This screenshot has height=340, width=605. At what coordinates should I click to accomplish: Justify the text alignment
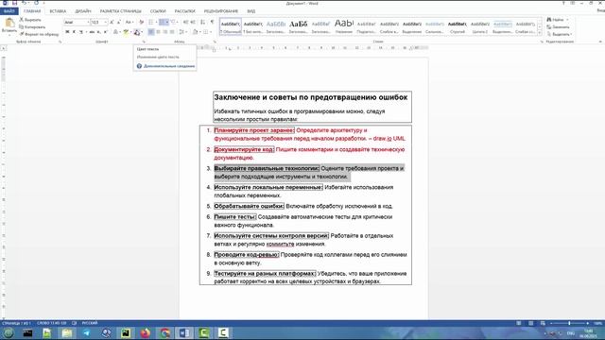coord(172,32)
